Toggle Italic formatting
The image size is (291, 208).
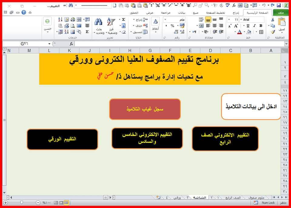point(254,26)
